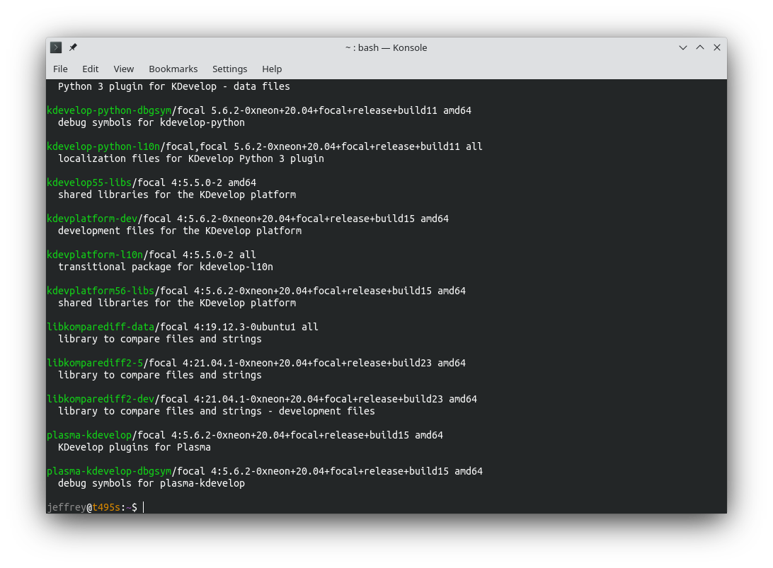This screenshot has width=773, height=568.
Task: Open the File menu
Action: 60,69
